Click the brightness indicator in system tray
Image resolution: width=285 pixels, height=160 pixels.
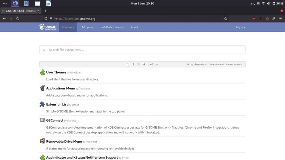(x=258, y=4)
